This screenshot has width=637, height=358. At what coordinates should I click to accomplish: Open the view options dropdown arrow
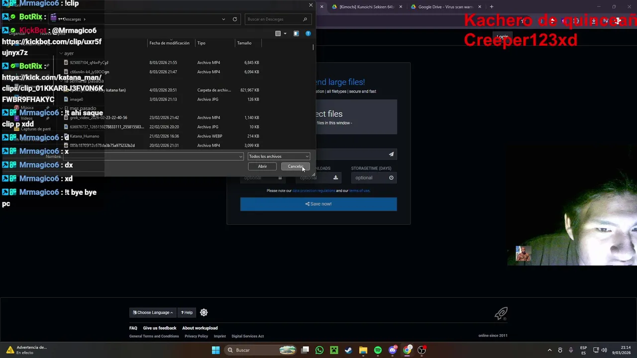click(x=285, y=34)
